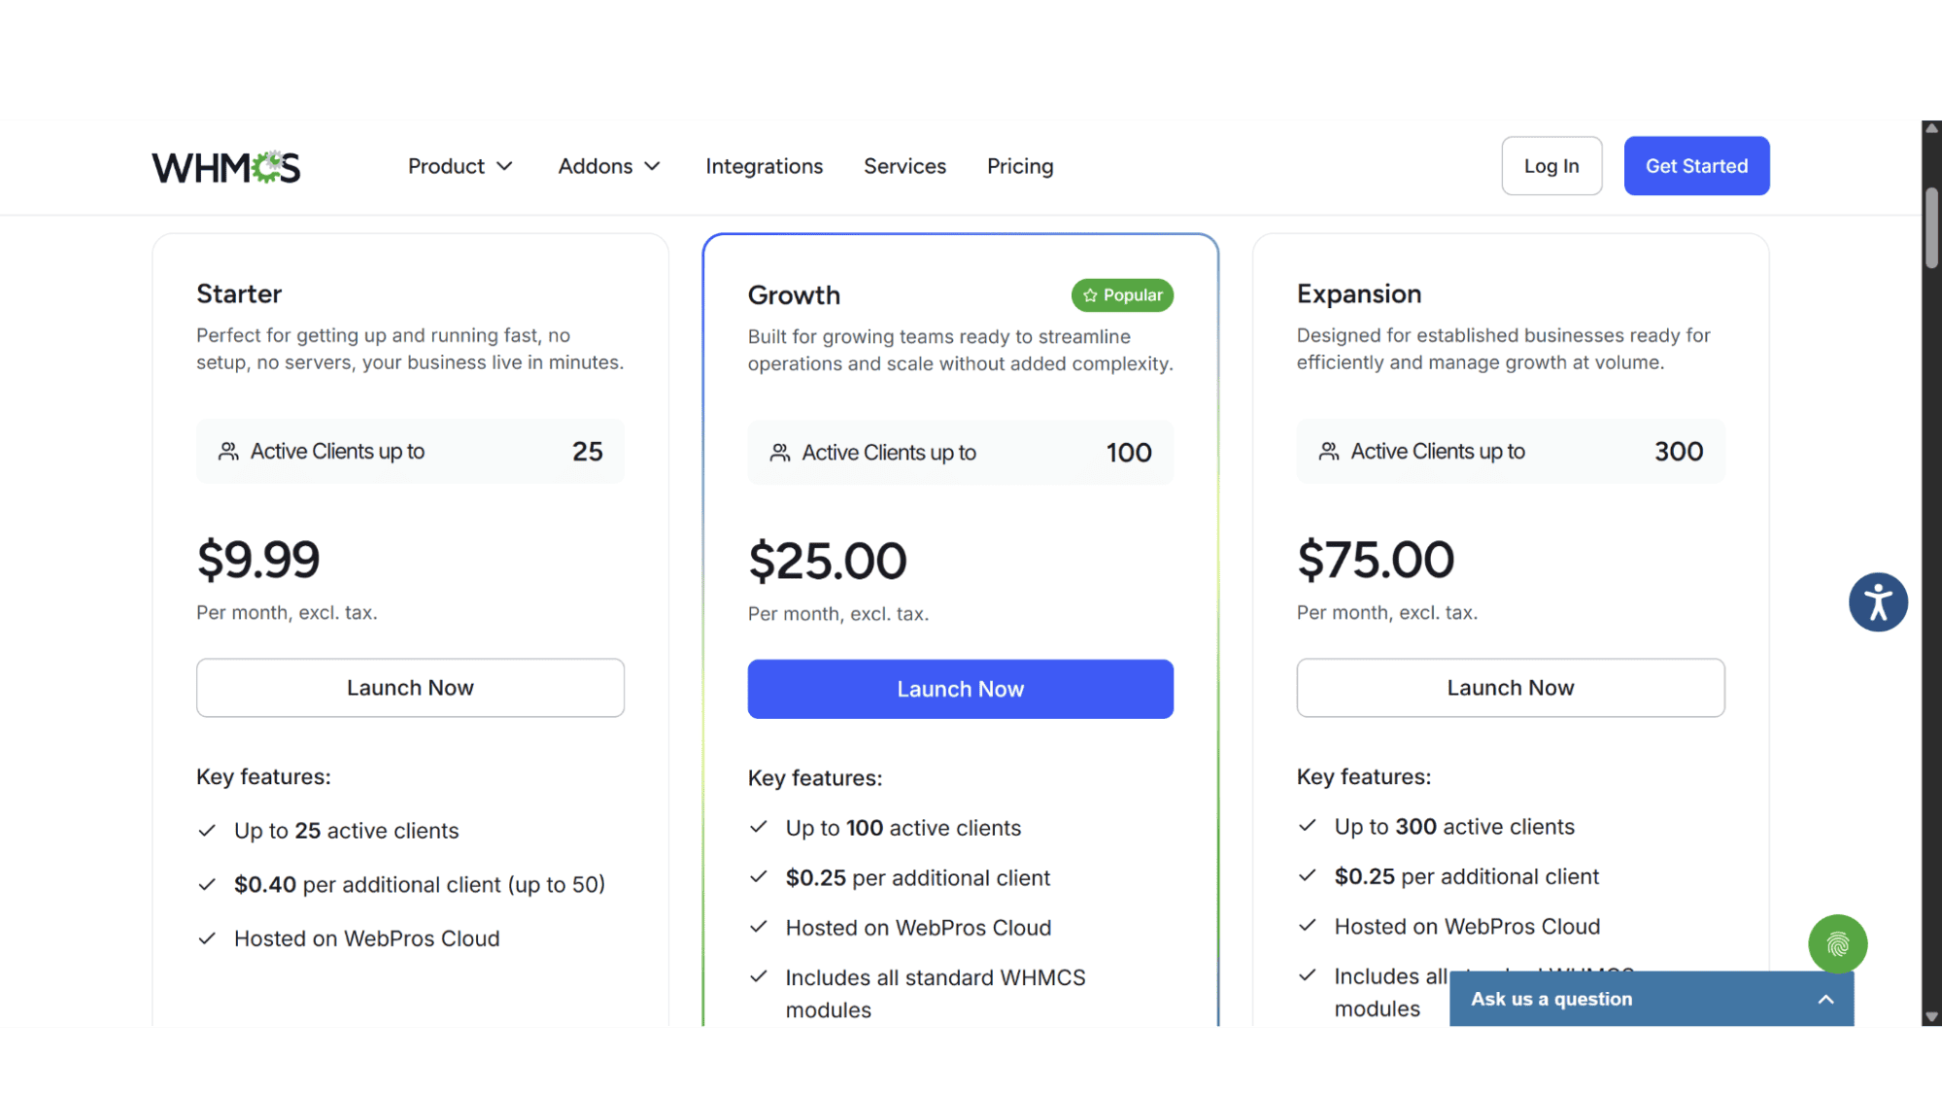
Task: Click 'Per month, excl. tax.' under $9.99
Action: pyautogui.click(x=287, y=613)
